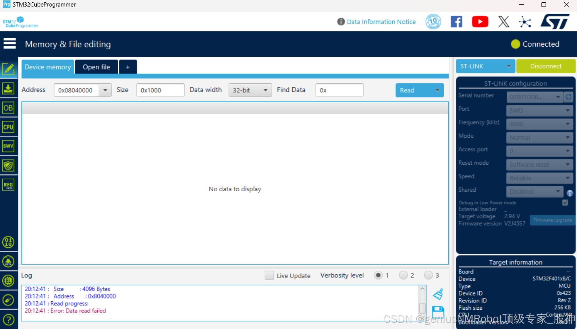This screenshot has width=577, height=329.
Task: Click the 01/10 binary sidebar icon
Action: tap(8, 242)
